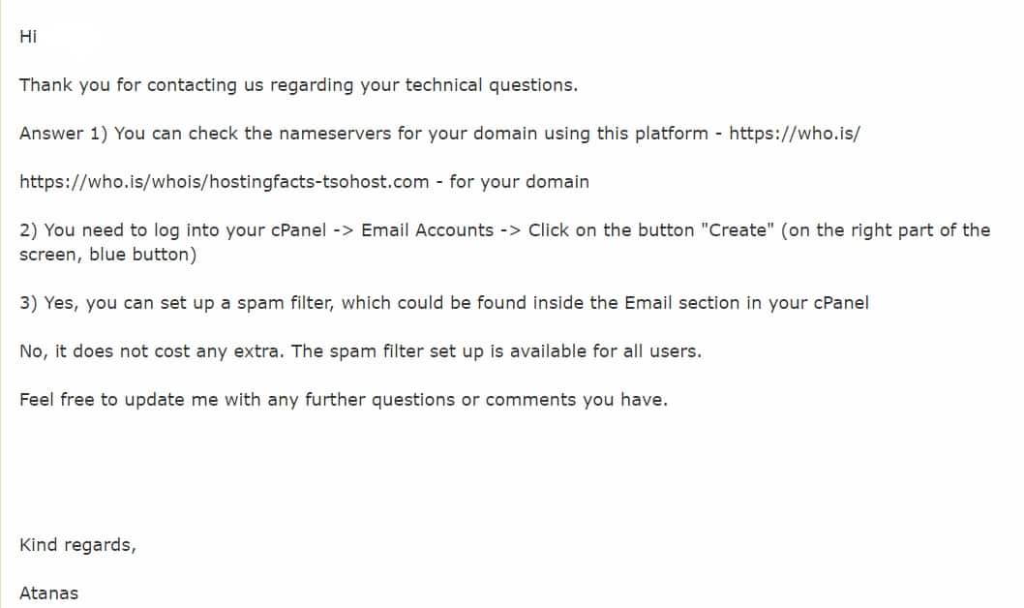Open the https://who.is/ platform URL
The width and height of the screenshot is (1024, 608).
click(x=794, y=134)
